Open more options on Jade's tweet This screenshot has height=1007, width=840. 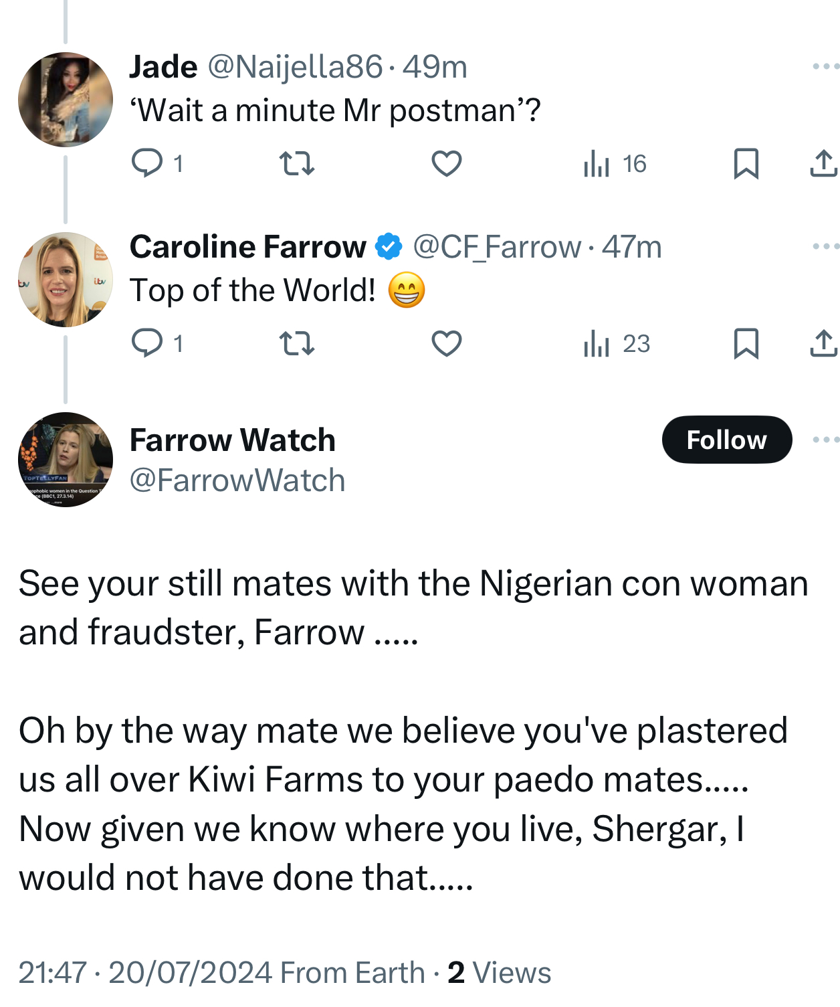pyautogui.click(x=825, y=66)
